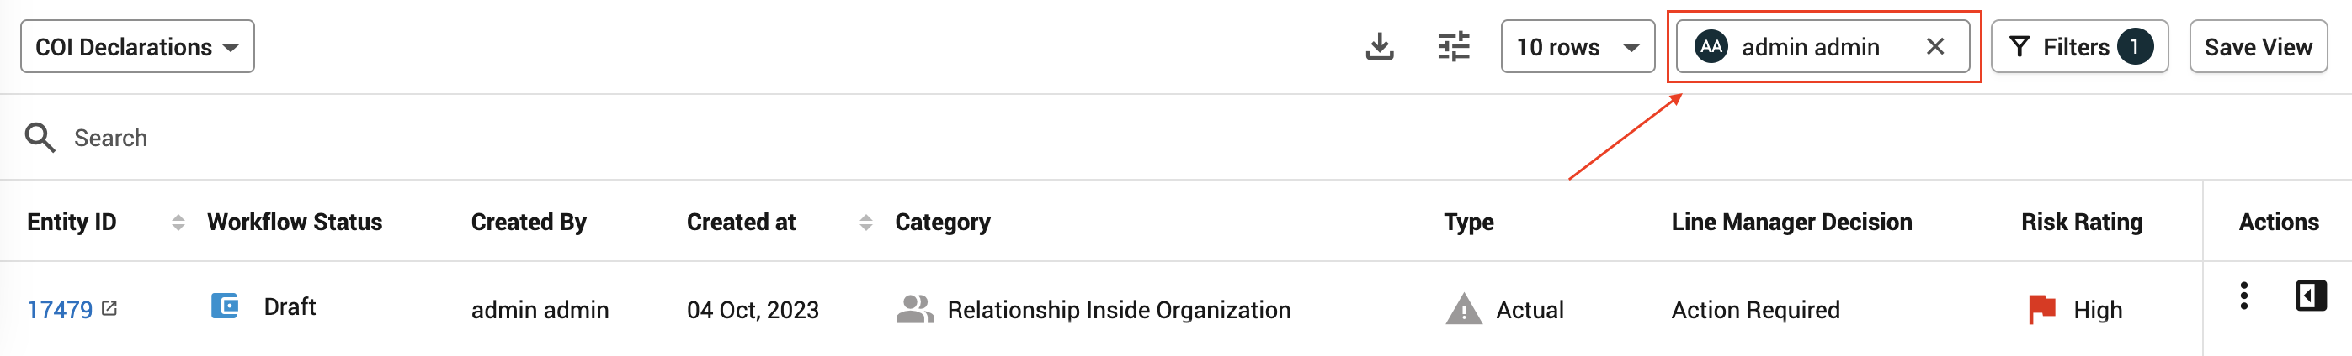The image size is (2352, 356).
Task: Click the AA avatar in user filter
Action: (x=1712, y=46)
